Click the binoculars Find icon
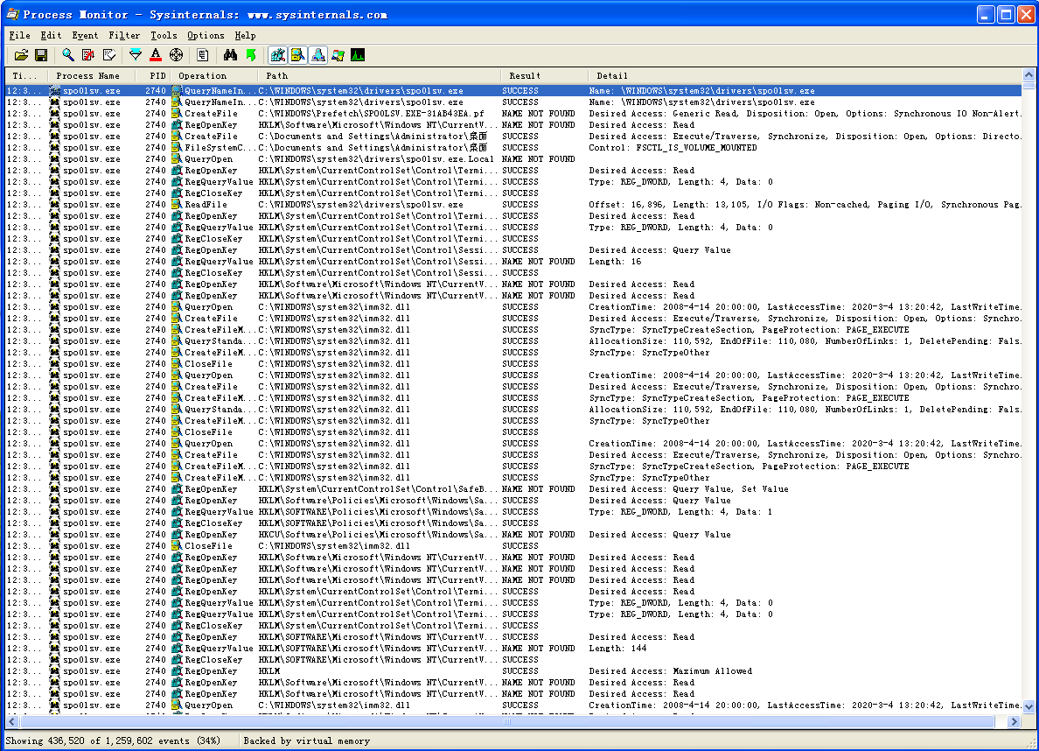Screen dimensions: 1039x751 pos(230,55)
